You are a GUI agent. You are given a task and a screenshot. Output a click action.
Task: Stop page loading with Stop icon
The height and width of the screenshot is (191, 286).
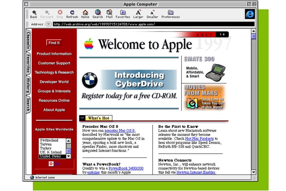(x=60, y=12)
